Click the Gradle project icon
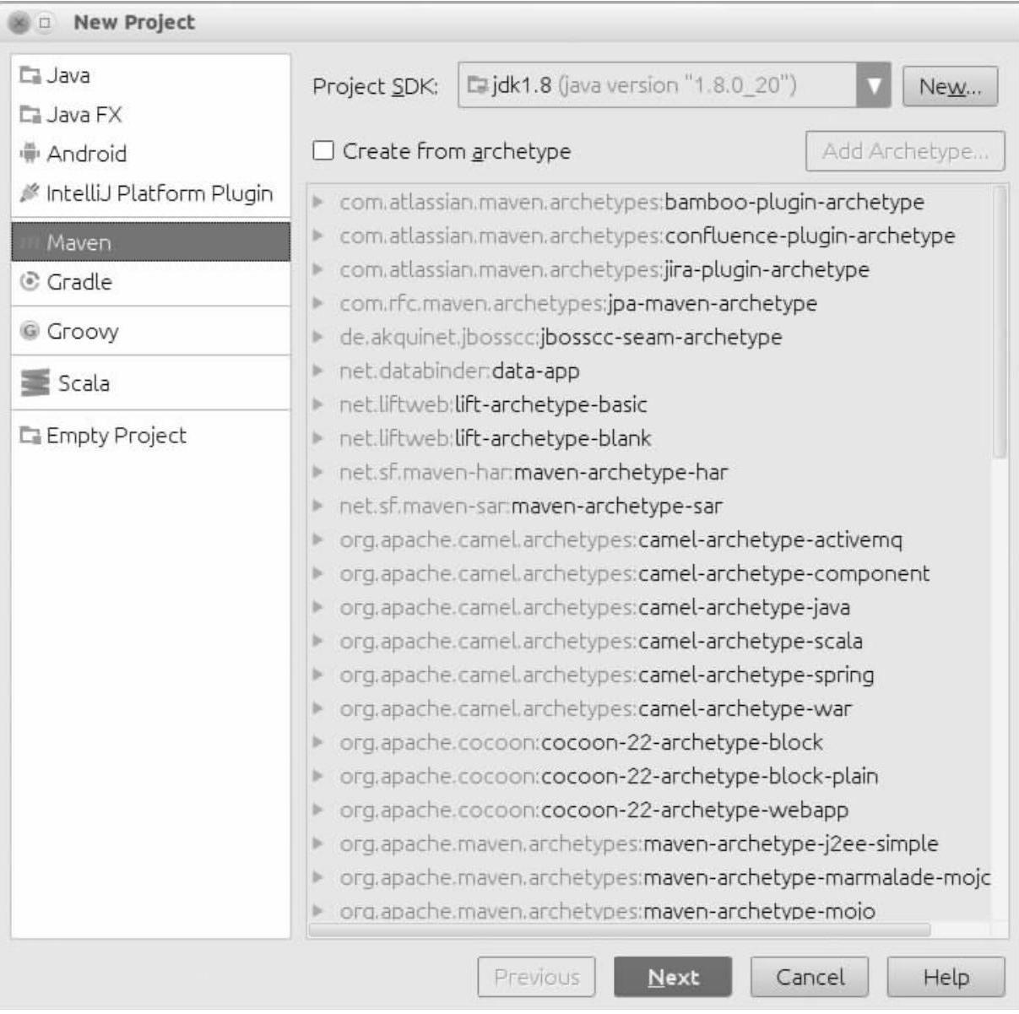 (30, 282)
